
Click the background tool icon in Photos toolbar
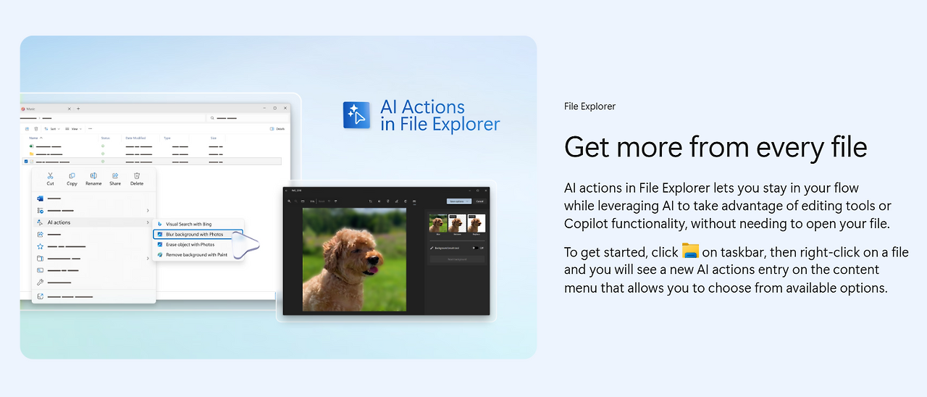[414, 201]
